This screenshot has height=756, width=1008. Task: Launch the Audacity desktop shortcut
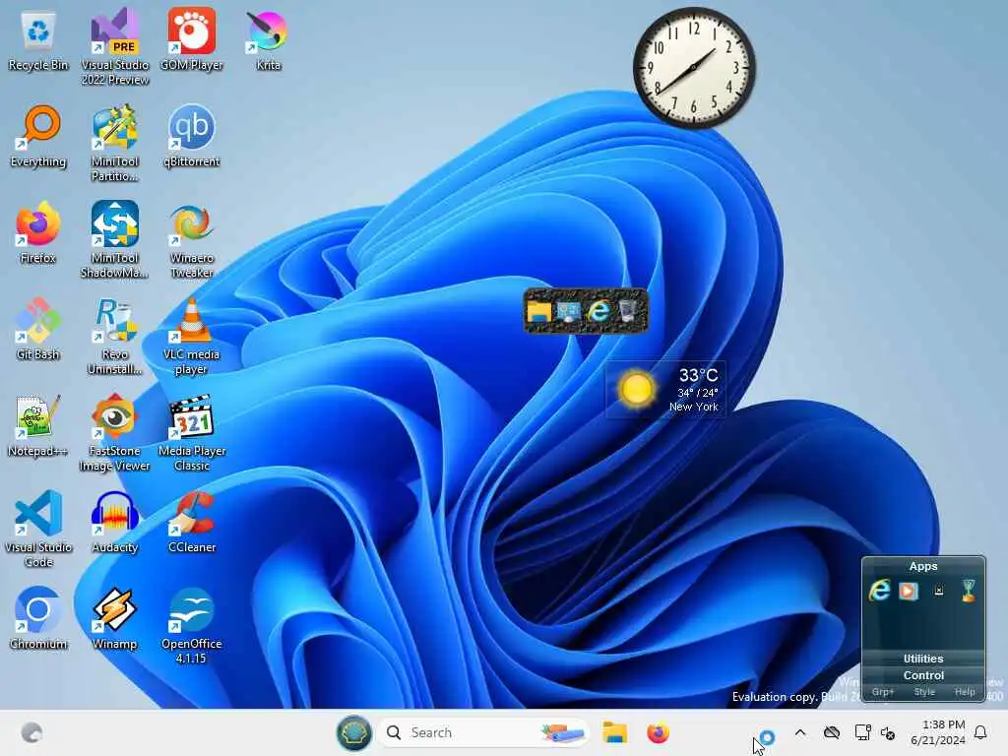tap(114, 523)
